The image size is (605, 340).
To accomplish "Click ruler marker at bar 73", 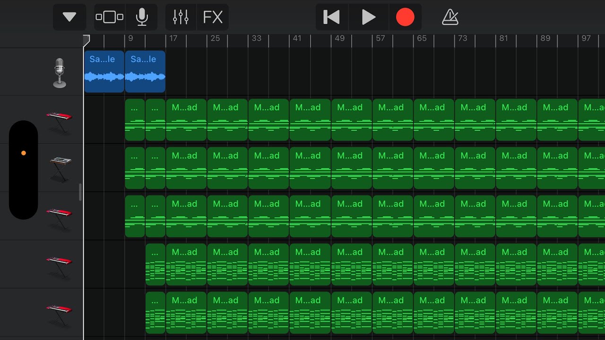I will click(x=462, y=38).
